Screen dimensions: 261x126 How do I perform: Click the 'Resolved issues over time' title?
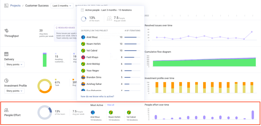pyautogui.click(x=159, y=25)
